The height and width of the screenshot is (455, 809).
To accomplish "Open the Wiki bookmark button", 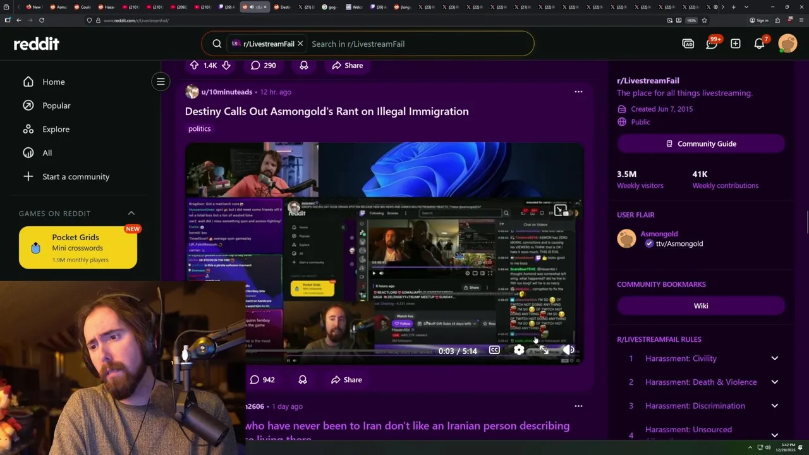I will tap(701, 306).
